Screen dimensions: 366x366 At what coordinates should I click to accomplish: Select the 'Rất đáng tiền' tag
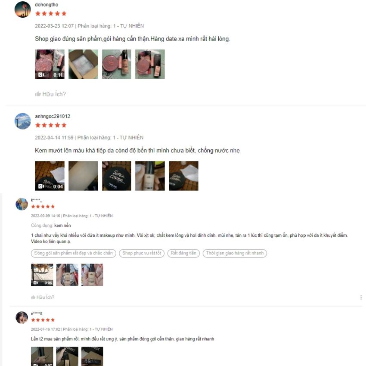click(x=183, y=253)
